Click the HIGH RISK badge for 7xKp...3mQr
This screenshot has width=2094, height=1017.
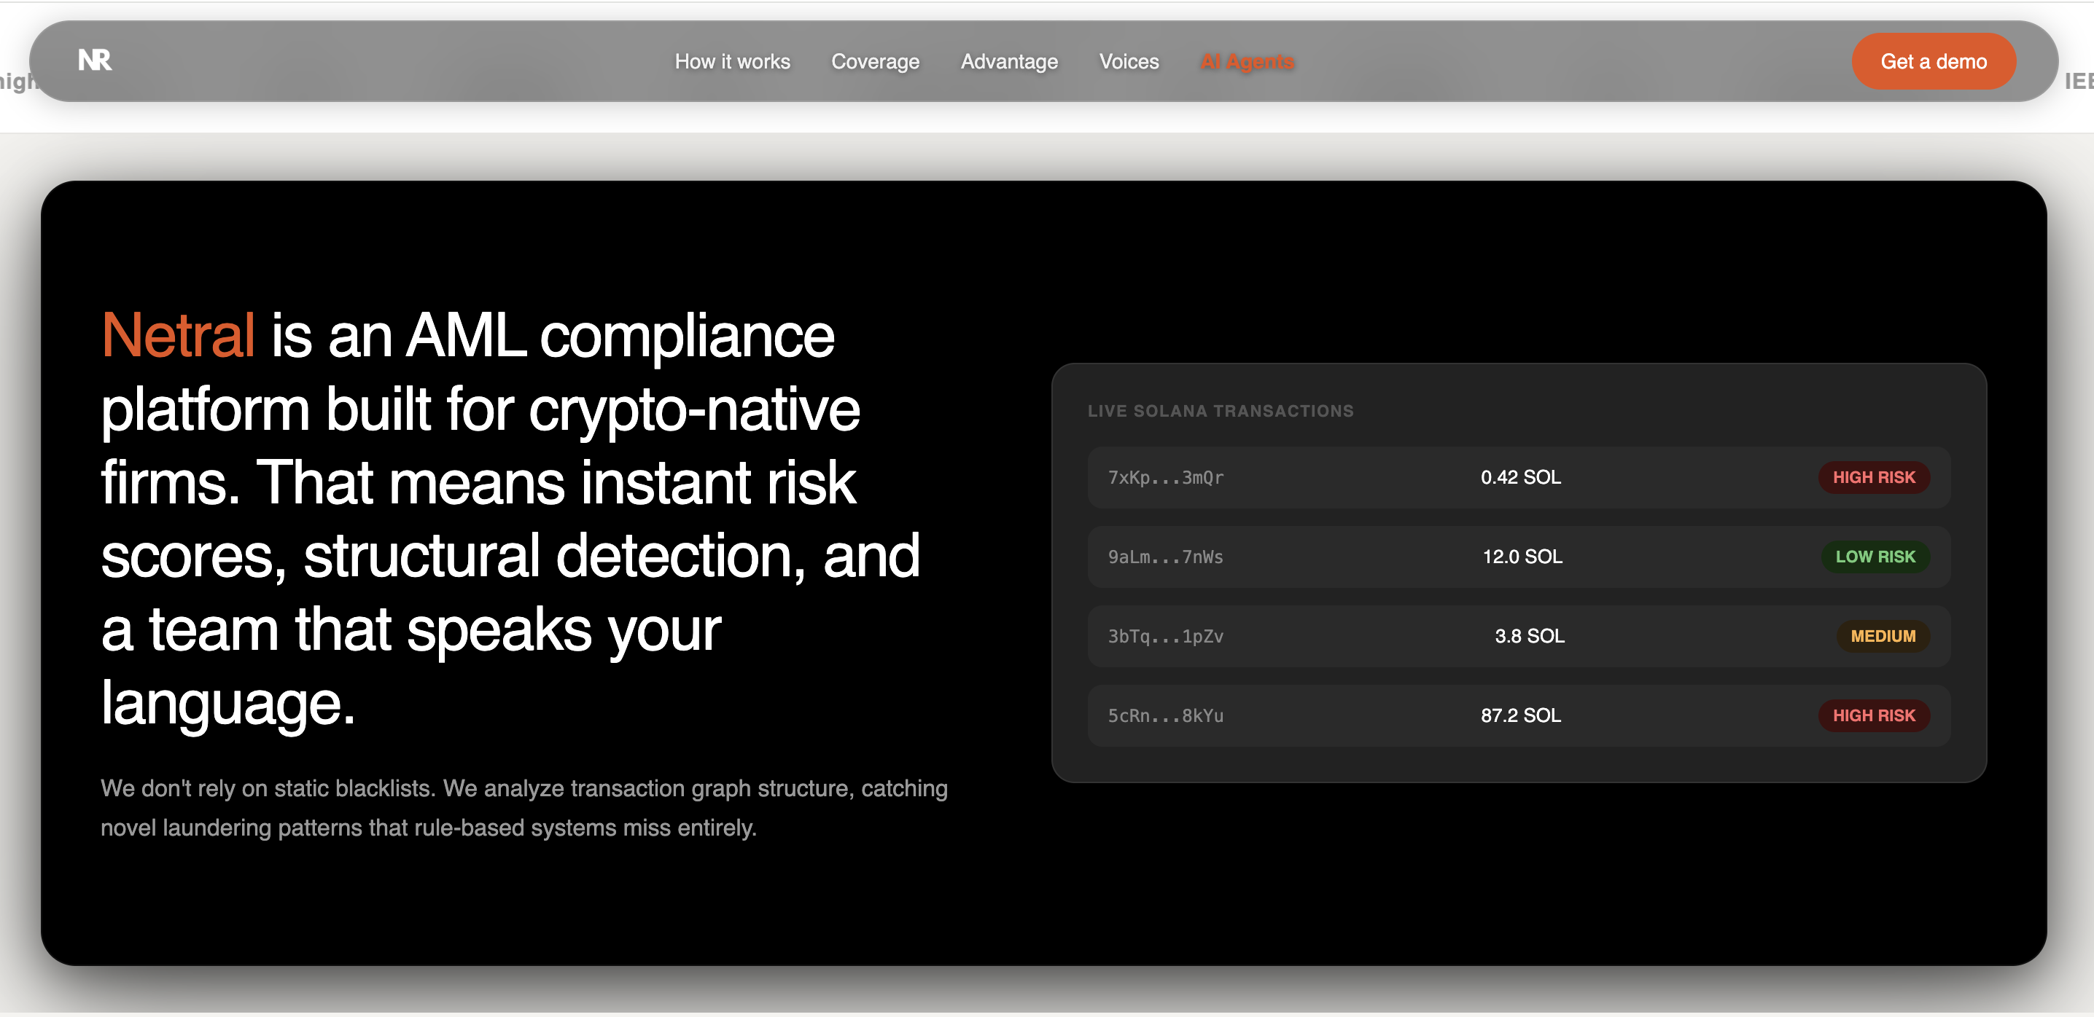(x=1874, y=478)
